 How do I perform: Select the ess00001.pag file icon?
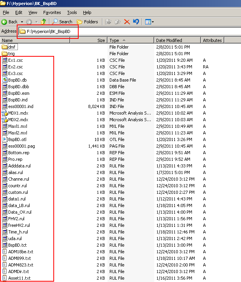[x=5, y=146]
